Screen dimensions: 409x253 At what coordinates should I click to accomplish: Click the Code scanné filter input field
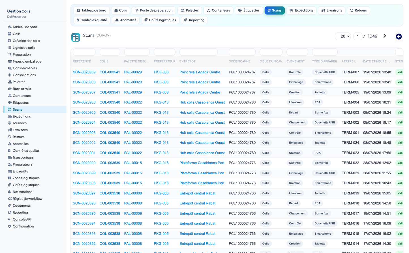click(242, 52)
